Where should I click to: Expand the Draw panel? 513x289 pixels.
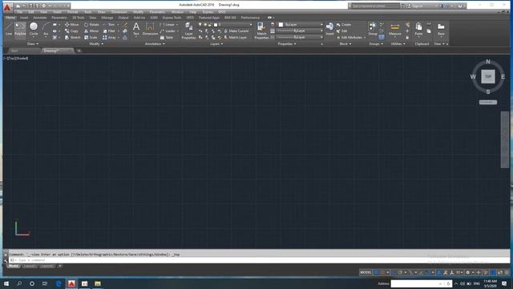[33, 43]
